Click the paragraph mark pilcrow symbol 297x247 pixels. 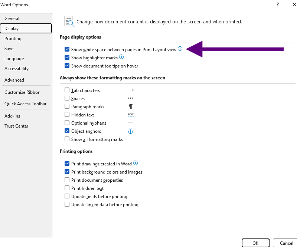(x=131, y=106)
